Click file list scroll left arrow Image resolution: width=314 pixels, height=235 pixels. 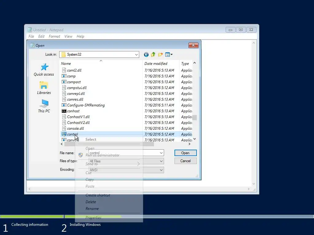point(62,144)
